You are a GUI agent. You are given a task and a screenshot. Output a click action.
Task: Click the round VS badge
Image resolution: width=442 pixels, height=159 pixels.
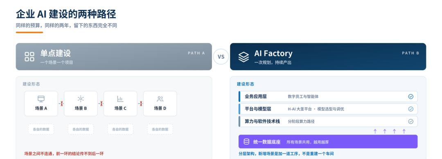pos(221,57)
